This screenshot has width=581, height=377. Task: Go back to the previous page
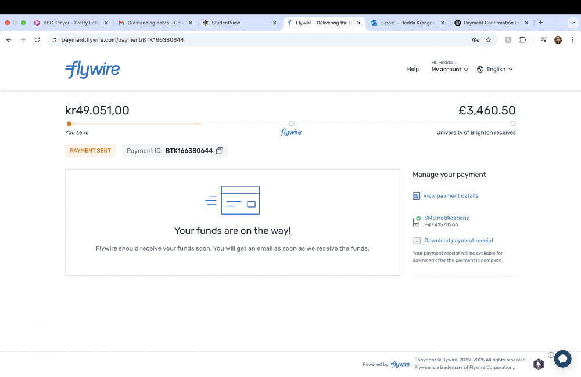[x=9, y=40]
